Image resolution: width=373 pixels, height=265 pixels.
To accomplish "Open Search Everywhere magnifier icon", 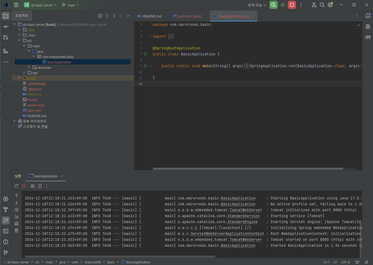I will click(322, 5).
